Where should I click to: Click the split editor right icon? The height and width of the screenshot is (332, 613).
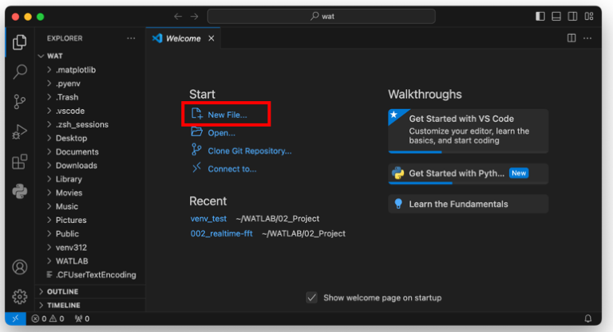coord(571,38)
